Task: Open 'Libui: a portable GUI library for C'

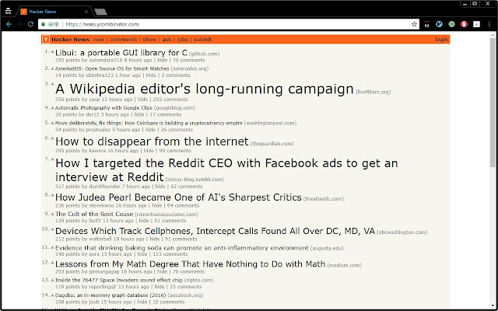Action: 121,53
